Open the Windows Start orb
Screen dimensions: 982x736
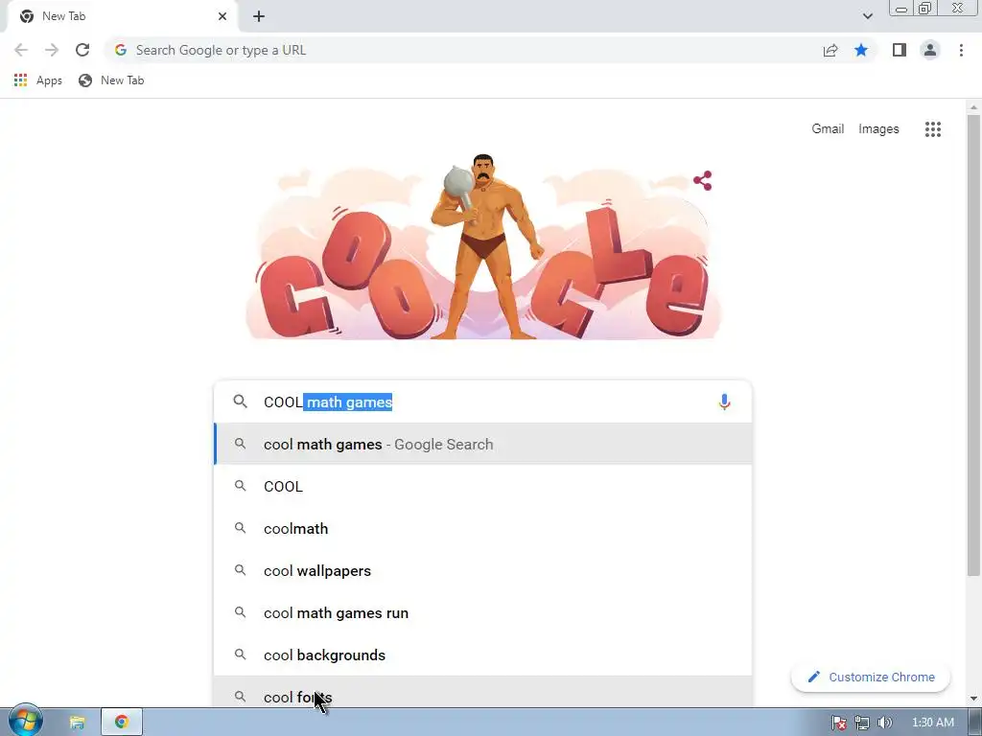point(25,721)
